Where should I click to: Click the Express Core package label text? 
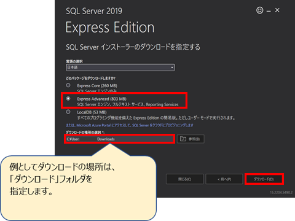click(x=97, y=85)
